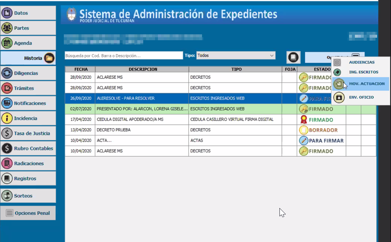Select ING. ESCRITOS from the options menu

pos(361,72)
